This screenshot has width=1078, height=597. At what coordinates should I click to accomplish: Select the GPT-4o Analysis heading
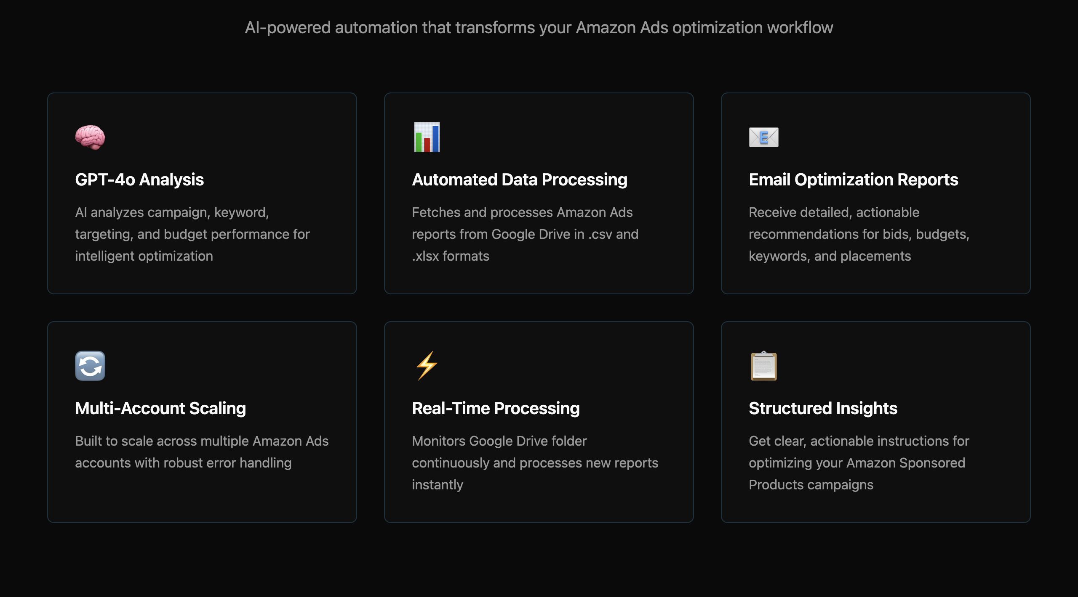139,180
